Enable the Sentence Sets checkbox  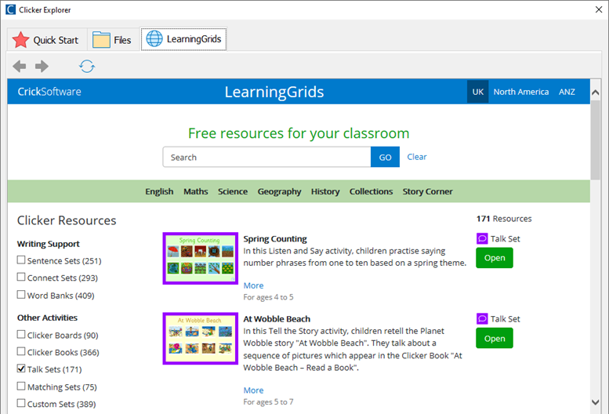pos(21,260)
